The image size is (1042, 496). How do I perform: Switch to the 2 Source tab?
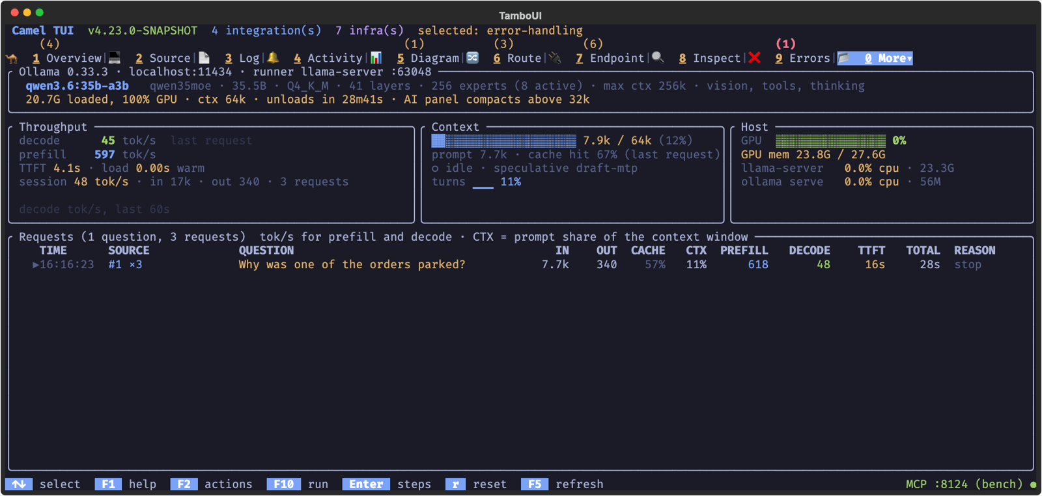coord(163,59)
